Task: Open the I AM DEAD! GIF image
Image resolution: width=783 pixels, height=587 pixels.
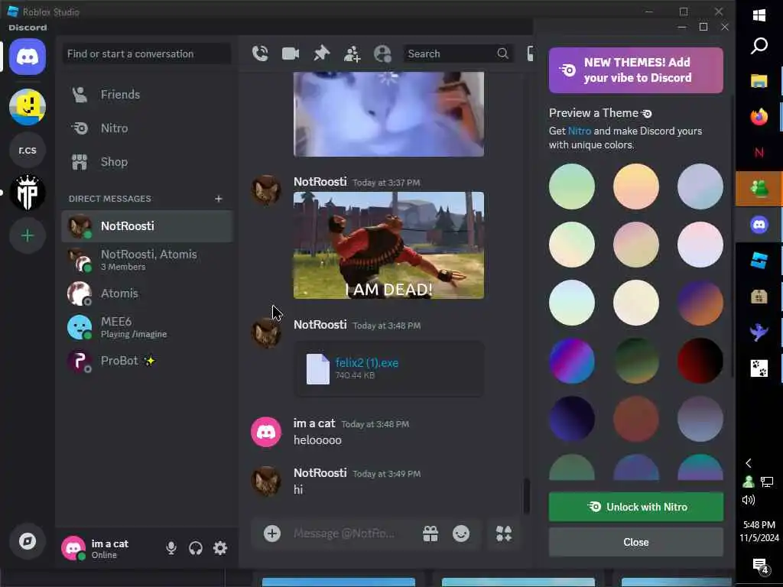Action: coord(388,245)
